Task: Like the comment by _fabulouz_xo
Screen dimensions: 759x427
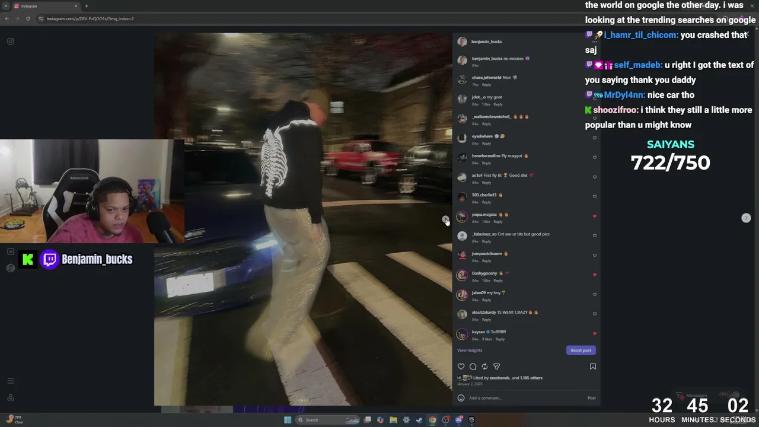Action: point(595,236)
